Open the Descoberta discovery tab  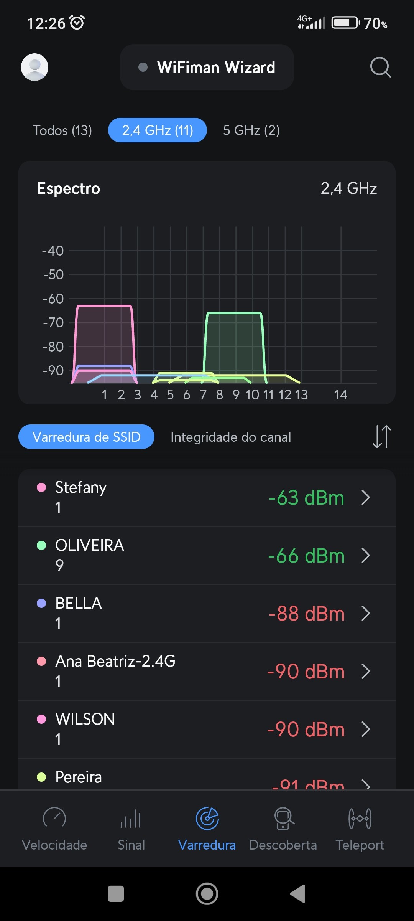coord(283,829)
